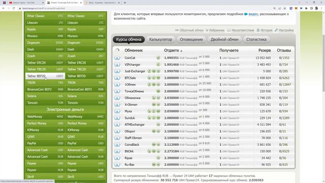Follow the видео link in intro text
This screenshot has height=183, width=325.
(x=253, y=14)
